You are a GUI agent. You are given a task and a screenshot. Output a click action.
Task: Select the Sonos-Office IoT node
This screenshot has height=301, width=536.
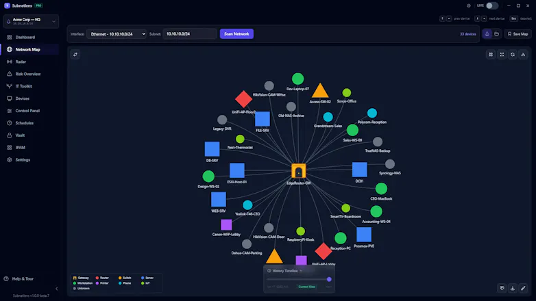(x=347, y=92)
